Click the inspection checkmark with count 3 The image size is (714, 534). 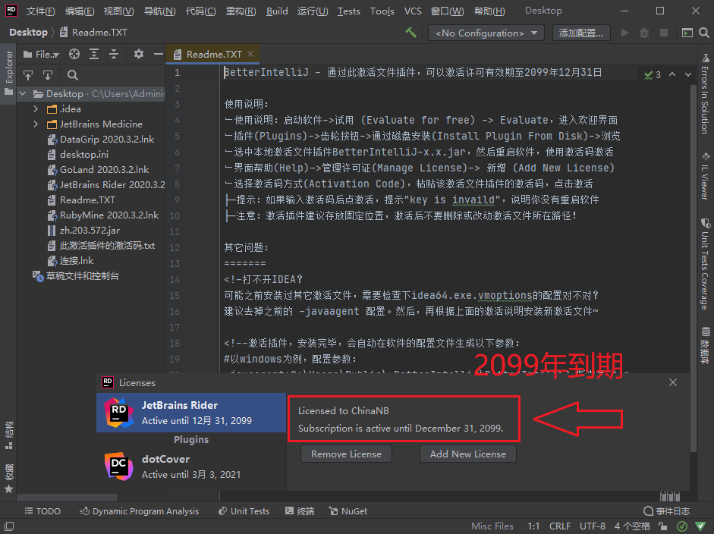click(652, 74)
